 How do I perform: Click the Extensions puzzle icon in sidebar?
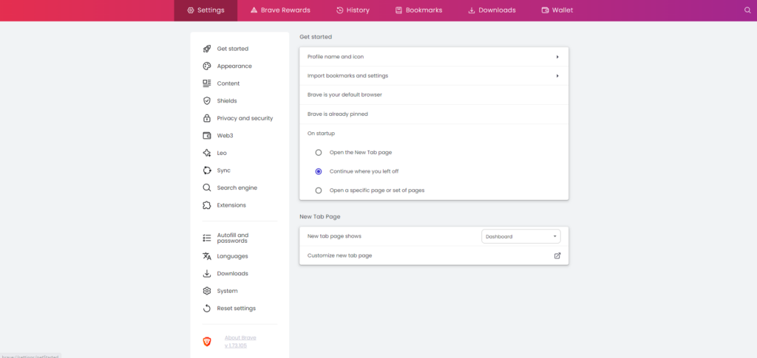(x=207, y=205)
